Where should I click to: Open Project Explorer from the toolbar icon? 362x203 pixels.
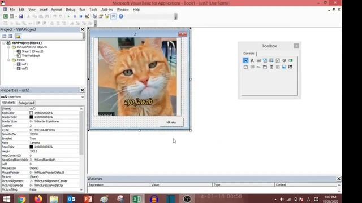point(94,16)
